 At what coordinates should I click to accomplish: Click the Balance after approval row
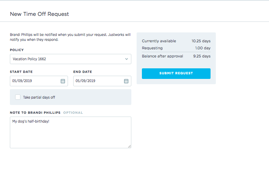[x=176, y=56]
